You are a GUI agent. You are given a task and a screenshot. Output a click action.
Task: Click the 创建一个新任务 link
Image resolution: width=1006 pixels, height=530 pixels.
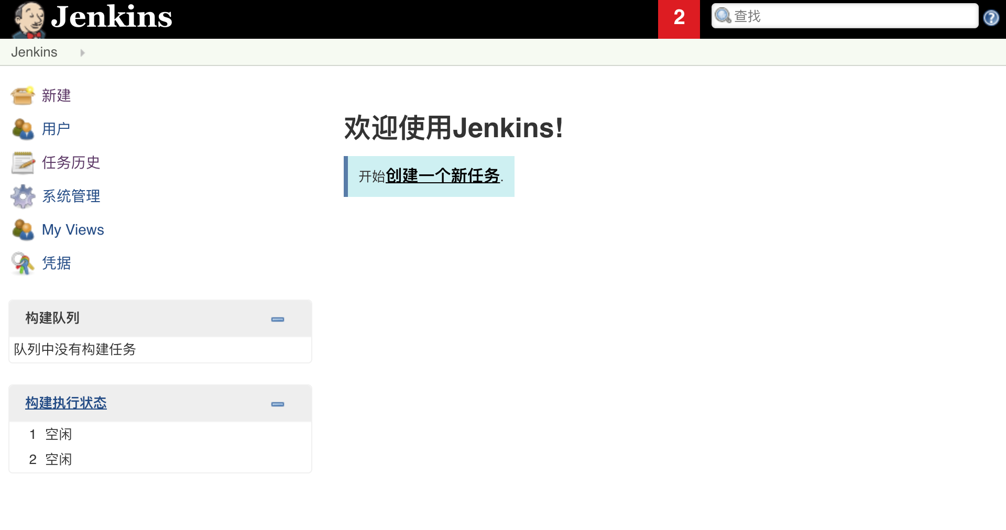coord(442,176)
